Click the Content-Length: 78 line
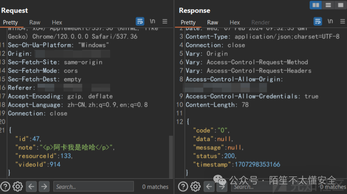Viewport: 347px width, 194px height. click(x=217, y=105)
